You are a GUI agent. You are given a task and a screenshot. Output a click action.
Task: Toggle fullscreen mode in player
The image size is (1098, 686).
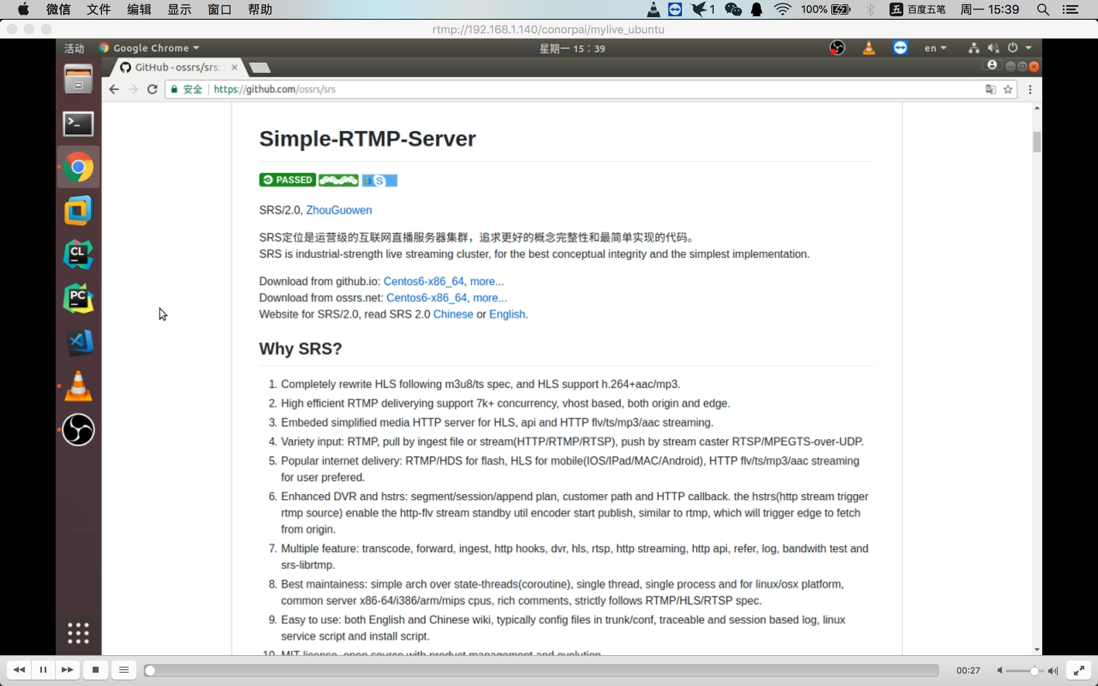coord(1079,670)
